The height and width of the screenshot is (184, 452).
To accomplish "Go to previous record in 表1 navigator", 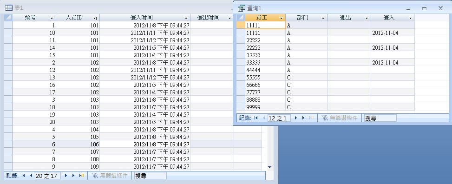I will coord(31,175).
